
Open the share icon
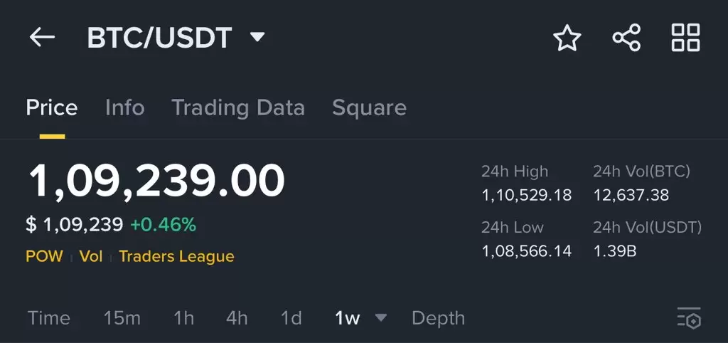point(626,38)
